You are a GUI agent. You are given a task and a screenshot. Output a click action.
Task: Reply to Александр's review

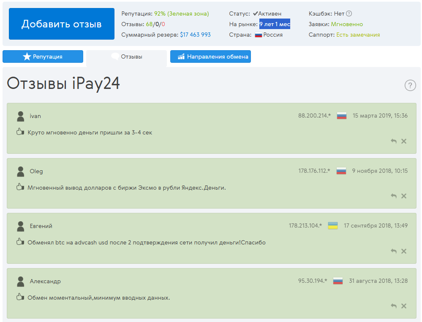coord(393,306)
